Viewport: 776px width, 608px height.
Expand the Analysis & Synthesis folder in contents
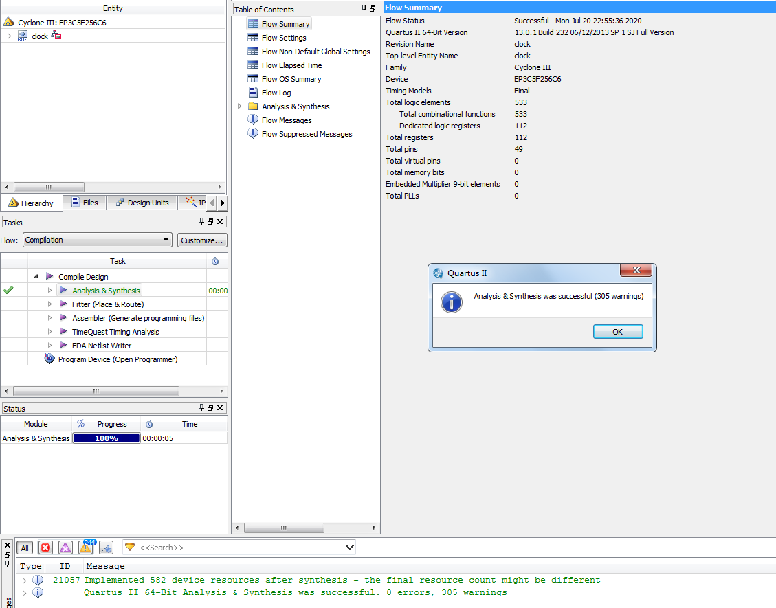click(x=239, y=106)
